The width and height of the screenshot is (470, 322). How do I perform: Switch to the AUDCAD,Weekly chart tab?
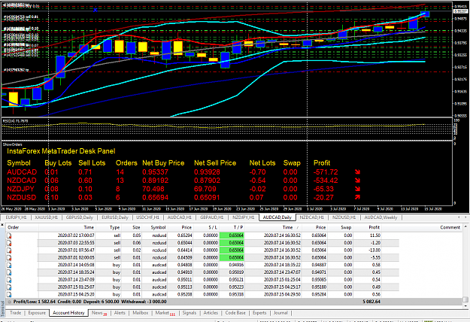point(381,217)
